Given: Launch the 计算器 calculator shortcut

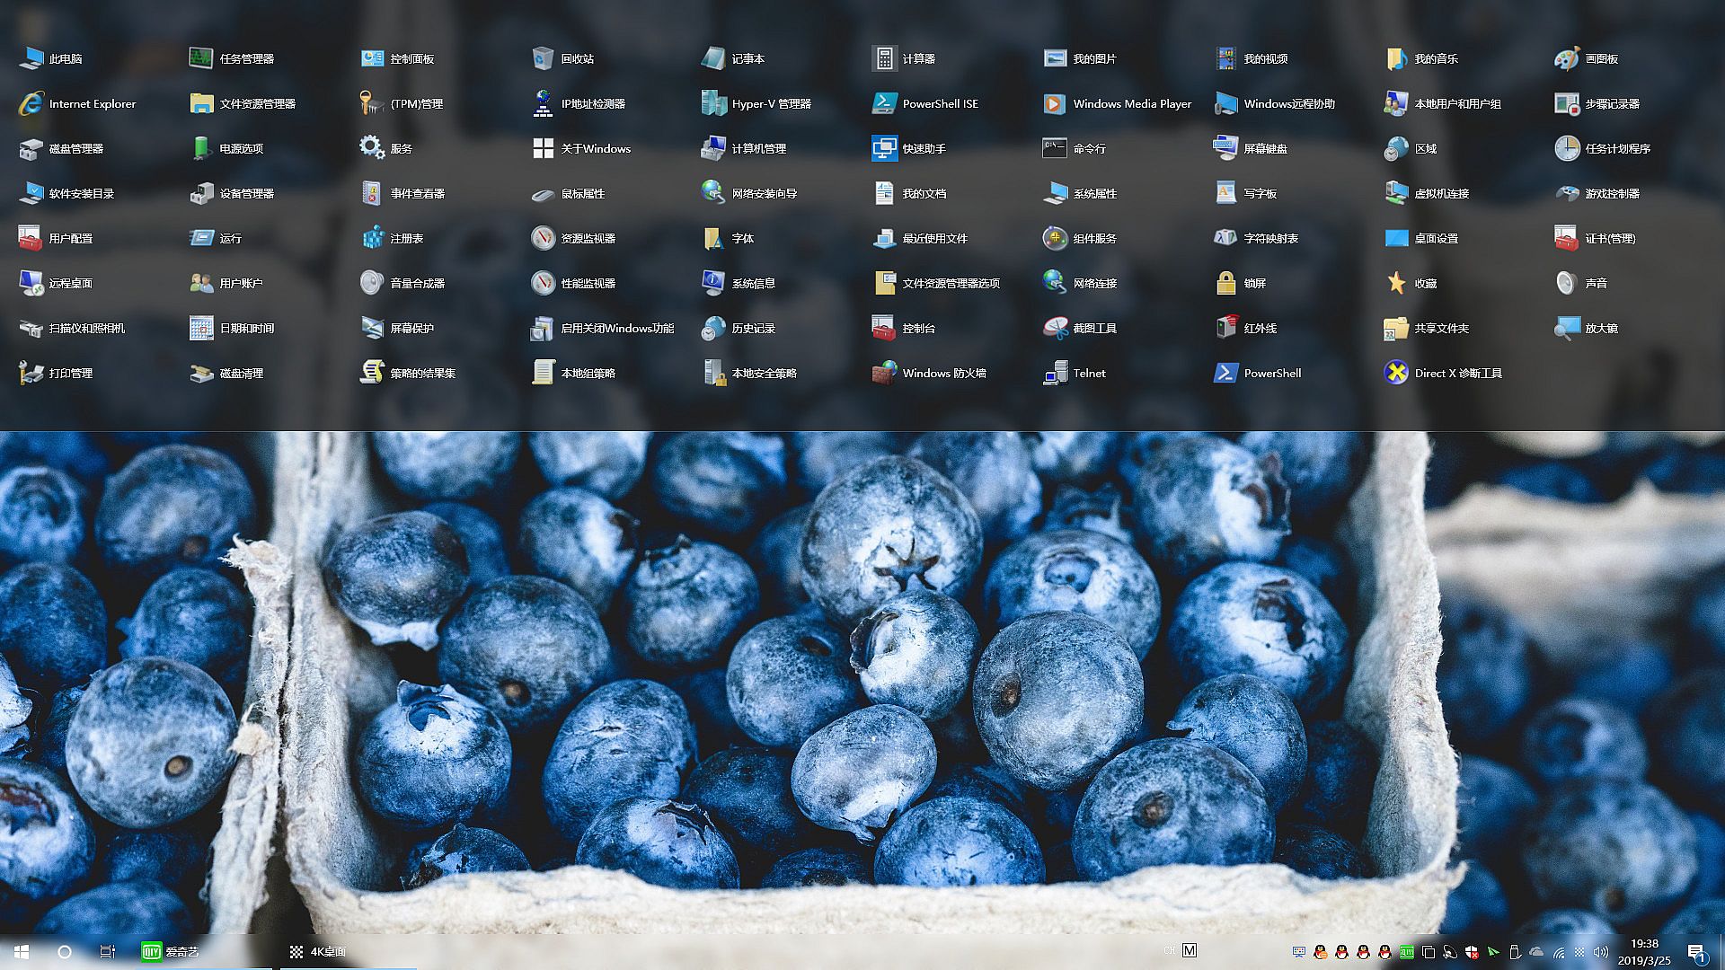Looking at the screenshot, I should point(884,58).
